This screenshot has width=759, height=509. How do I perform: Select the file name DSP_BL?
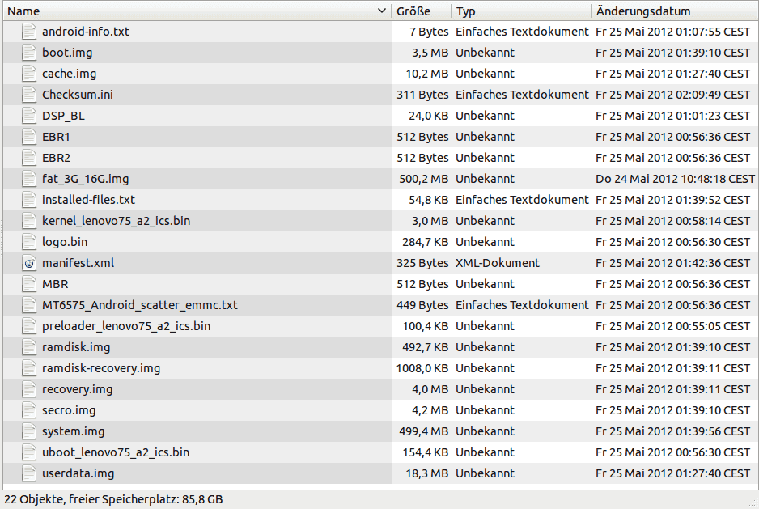63,116
